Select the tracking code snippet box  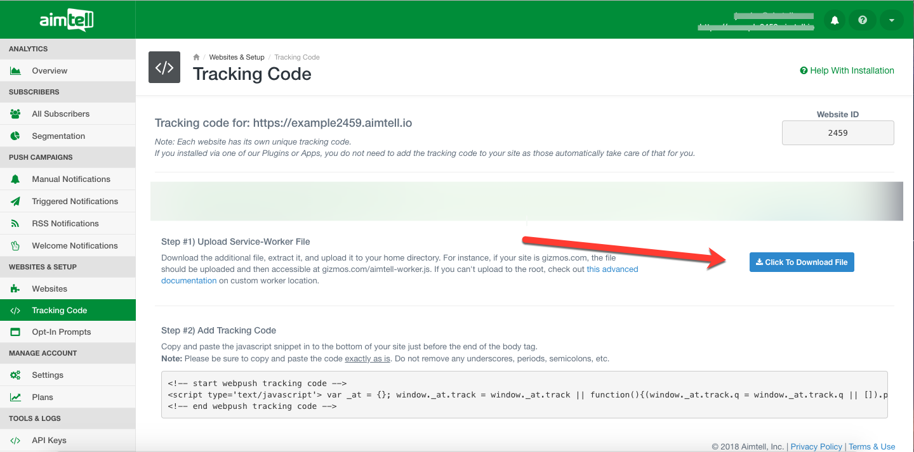point(524,394)
